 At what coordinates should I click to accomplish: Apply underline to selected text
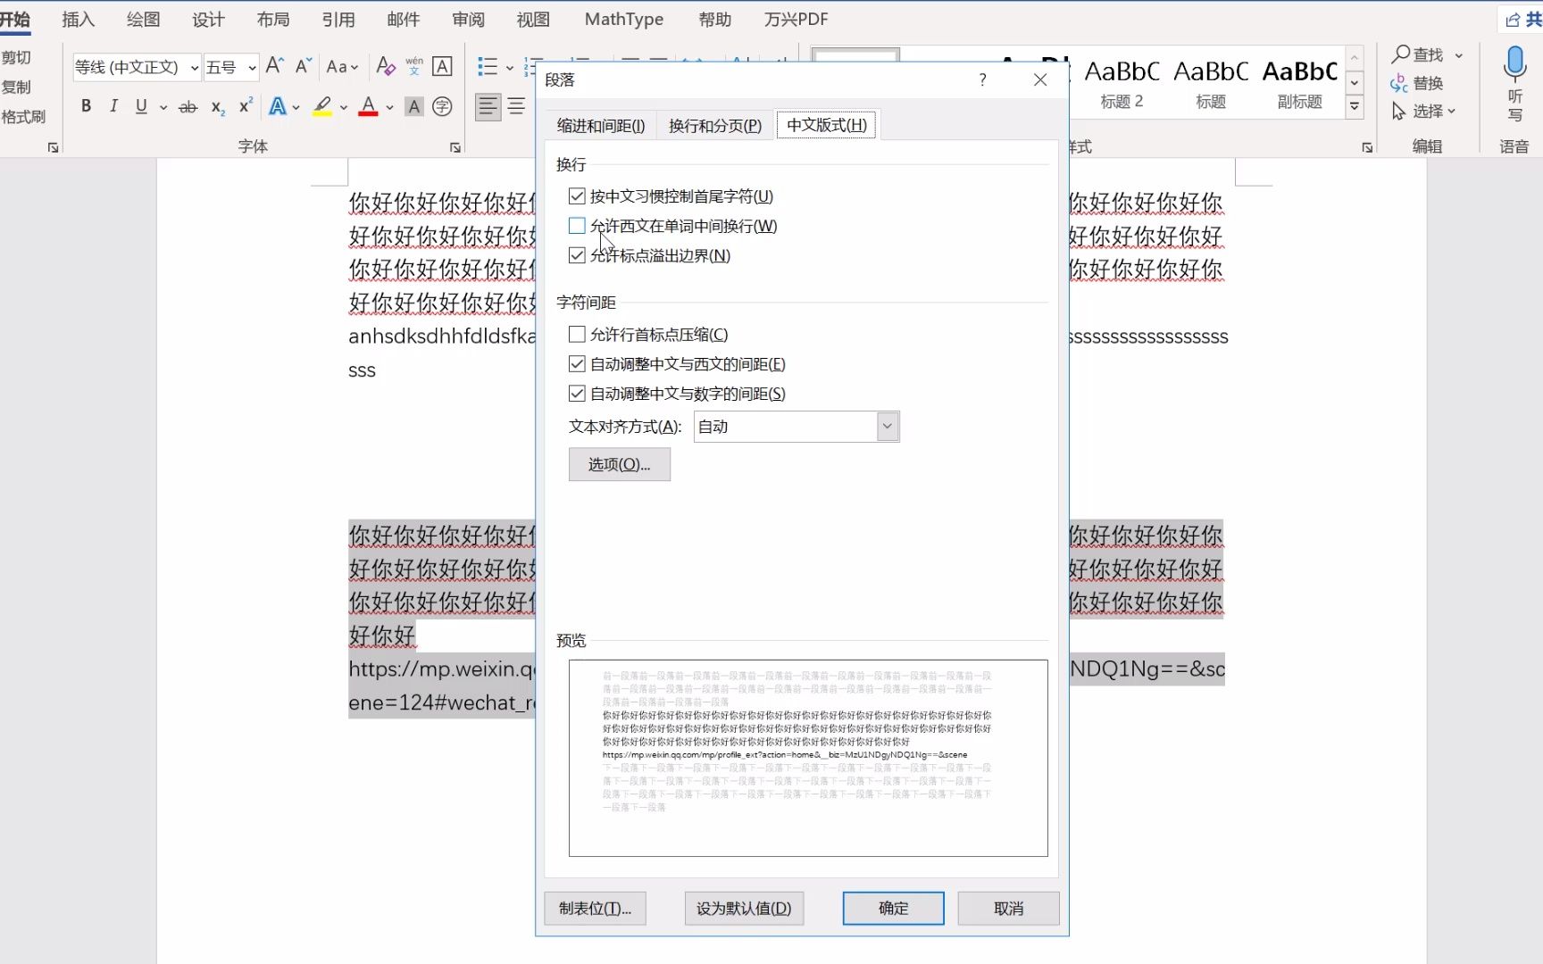click(x=141, y=106)
